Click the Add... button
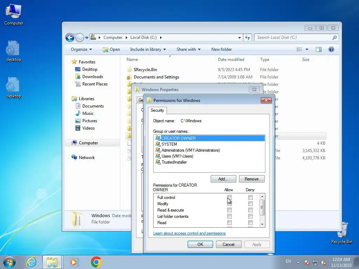The width and height of the screenshot is (359, 269). 223,179
